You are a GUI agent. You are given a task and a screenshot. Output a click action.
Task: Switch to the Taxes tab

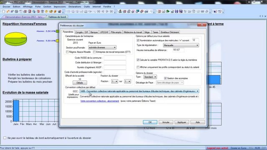point(155,32)
